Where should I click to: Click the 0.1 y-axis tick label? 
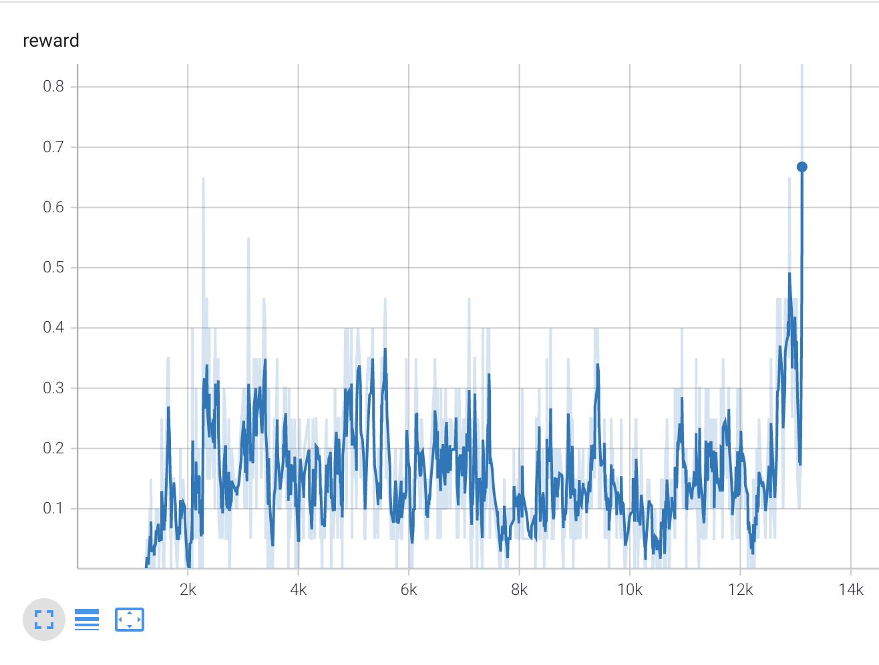(53, 508)
